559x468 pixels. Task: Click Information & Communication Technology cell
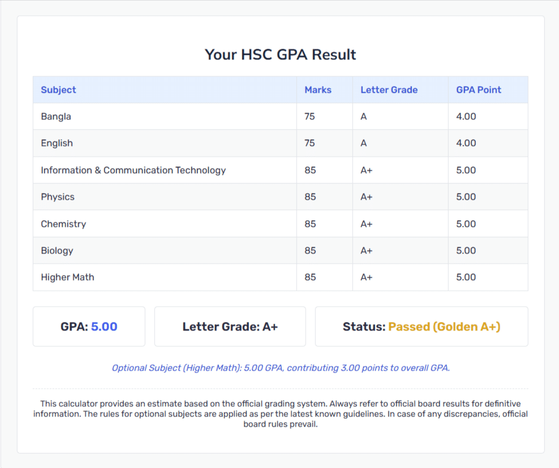[x=165, y=170]
